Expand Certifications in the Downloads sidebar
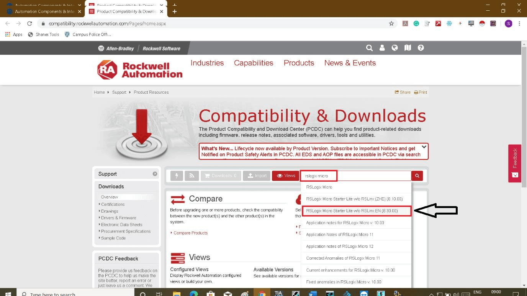This screenshot has width=527, height=296. click(x=113, y=204)
